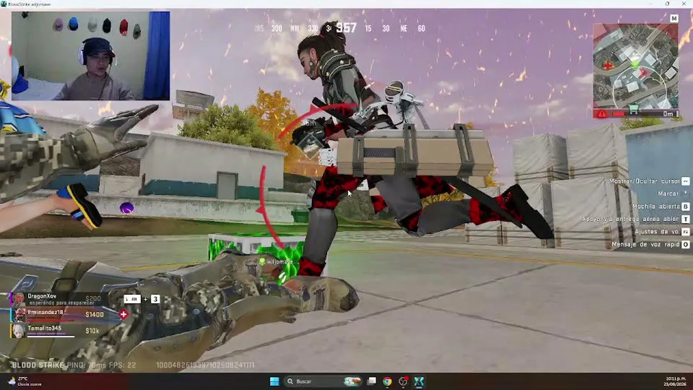Click the B key badge beside Mochila abierta
This screenshot has width=693, height=390.
(x=685, y=206)
